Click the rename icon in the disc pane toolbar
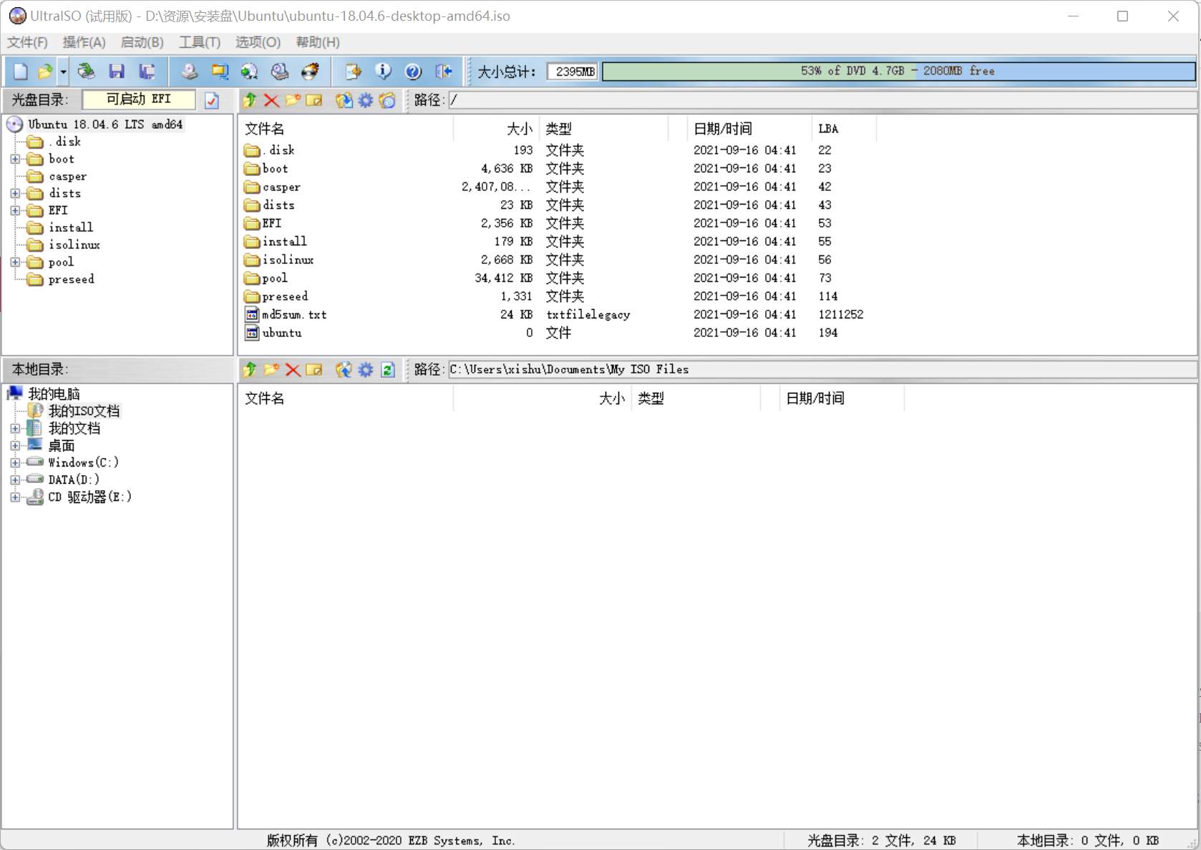 pyautogui.click(x=314, y=100)
